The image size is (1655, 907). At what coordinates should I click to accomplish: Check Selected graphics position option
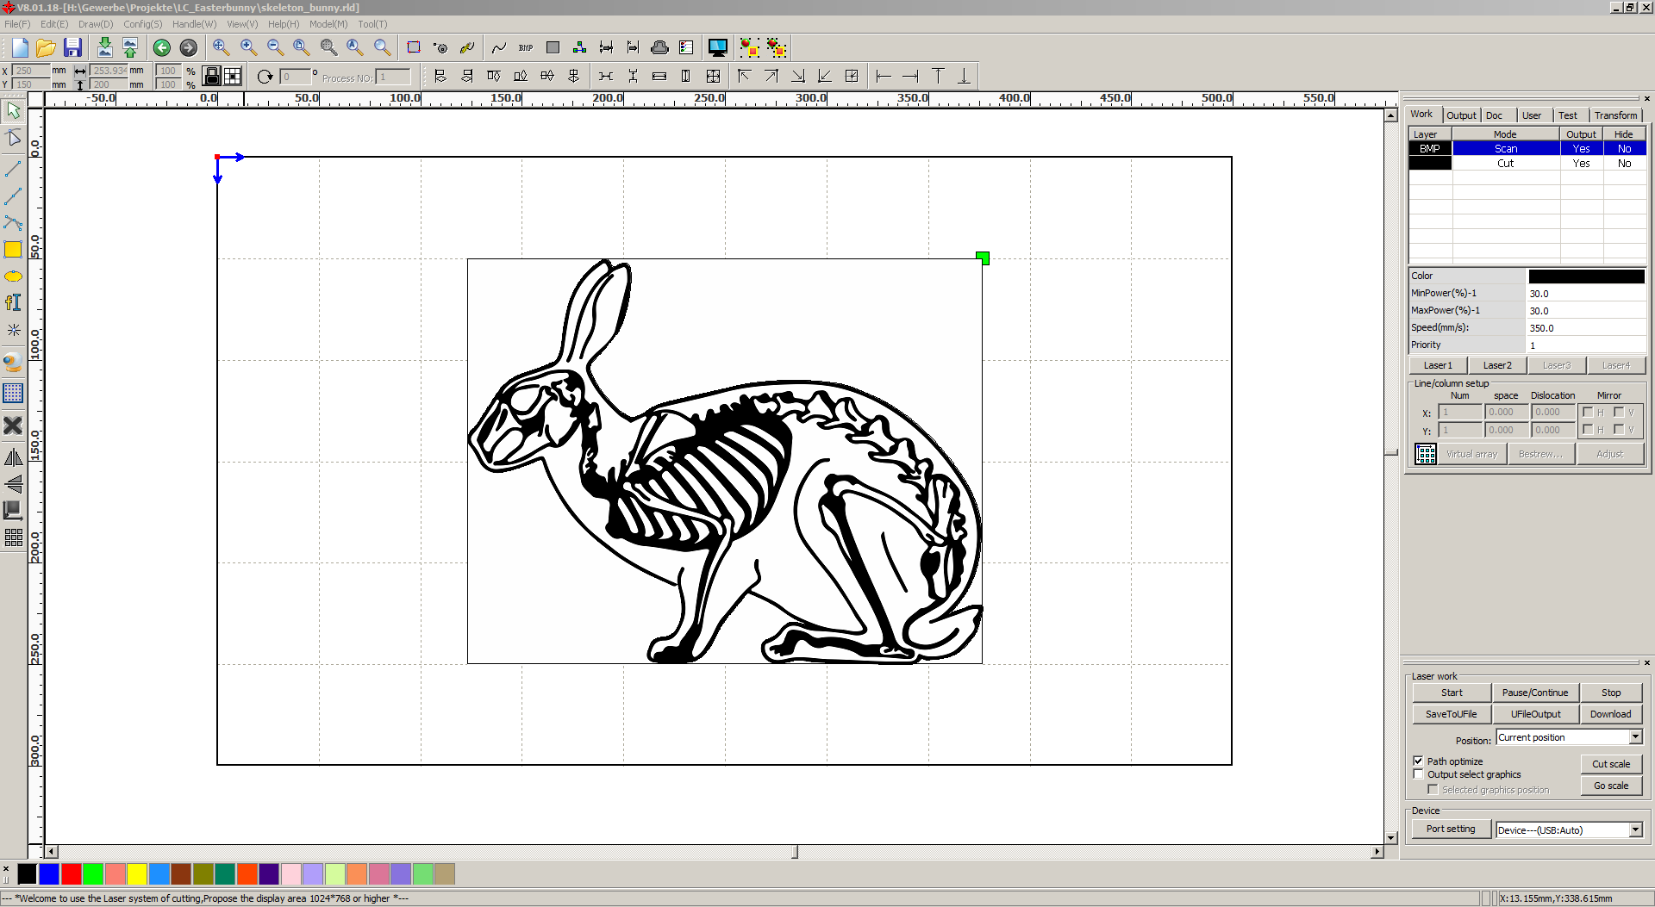click(x=1433, y=789)
